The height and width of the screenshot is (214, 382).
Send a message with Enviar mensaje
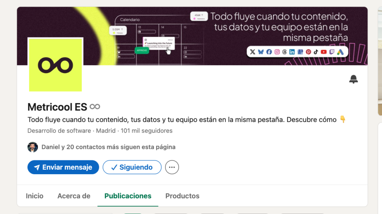click(x=63, y=167)
